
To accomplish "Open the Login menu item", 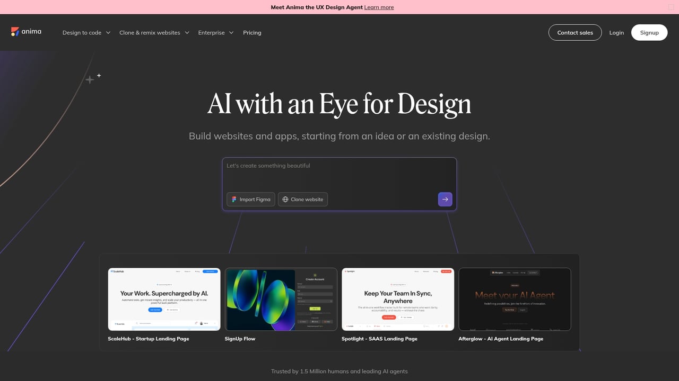I will [x=616, y=32].
